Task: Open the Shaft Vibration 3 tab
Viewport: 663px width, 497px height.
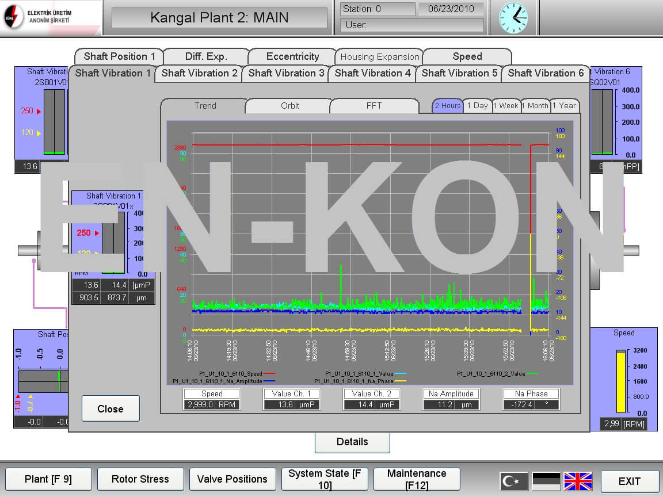Action: pyautogui.click(x=286, y=73)
